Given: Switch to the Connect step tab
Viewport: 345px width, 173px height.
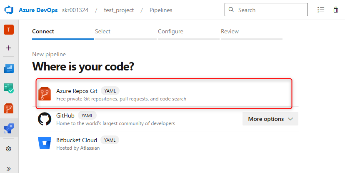Looking at the screenshot, I should [63, 33].
